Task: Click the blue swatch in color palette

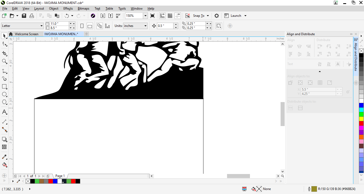Action: (361, 105)
